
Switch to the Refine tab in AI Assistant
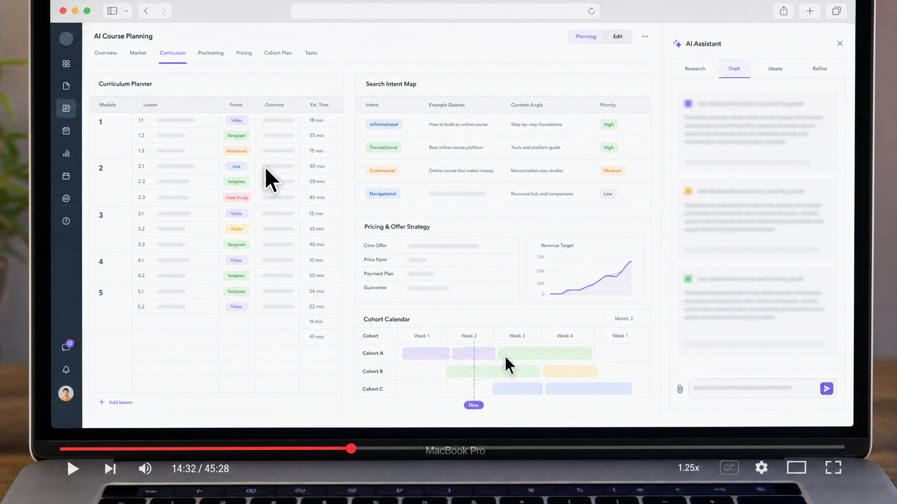(820, 69)
